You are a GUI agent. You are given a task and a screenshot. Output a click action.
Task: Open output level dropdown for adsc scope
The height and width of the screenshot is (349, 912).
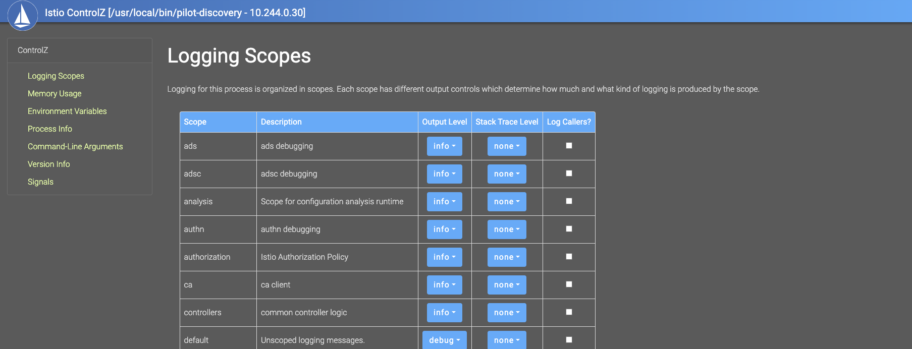point(445,174)
